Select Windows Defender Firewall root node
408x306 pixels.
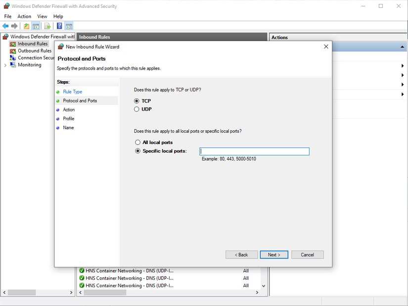click(x=43, y=37)
